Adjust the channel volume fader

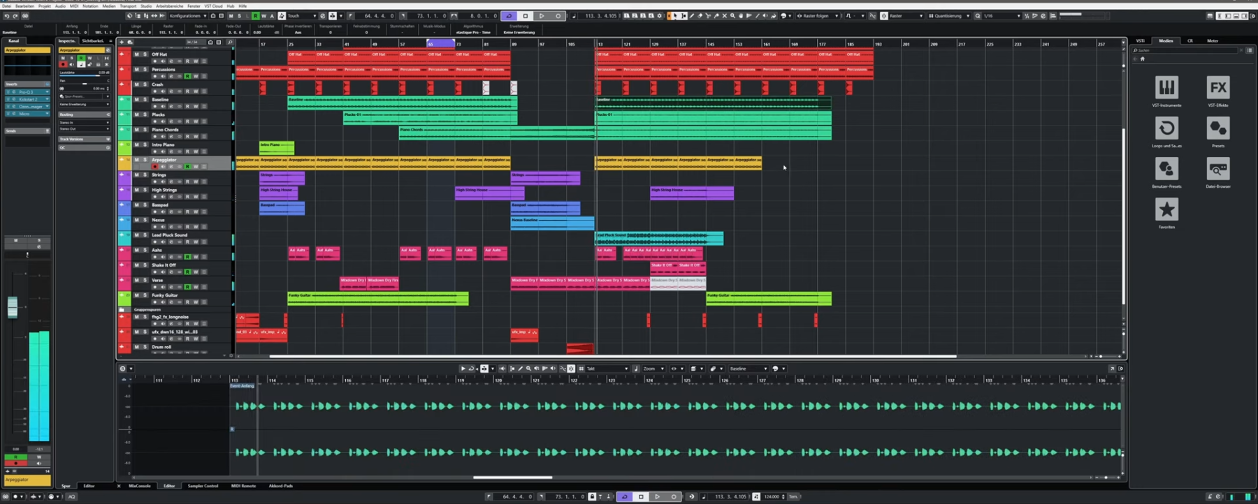[x=13, y=307]
